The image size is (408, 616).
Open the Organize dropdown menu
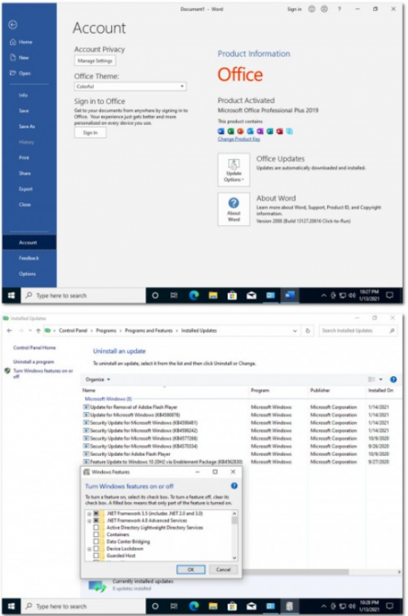click(x=97, y=379)
